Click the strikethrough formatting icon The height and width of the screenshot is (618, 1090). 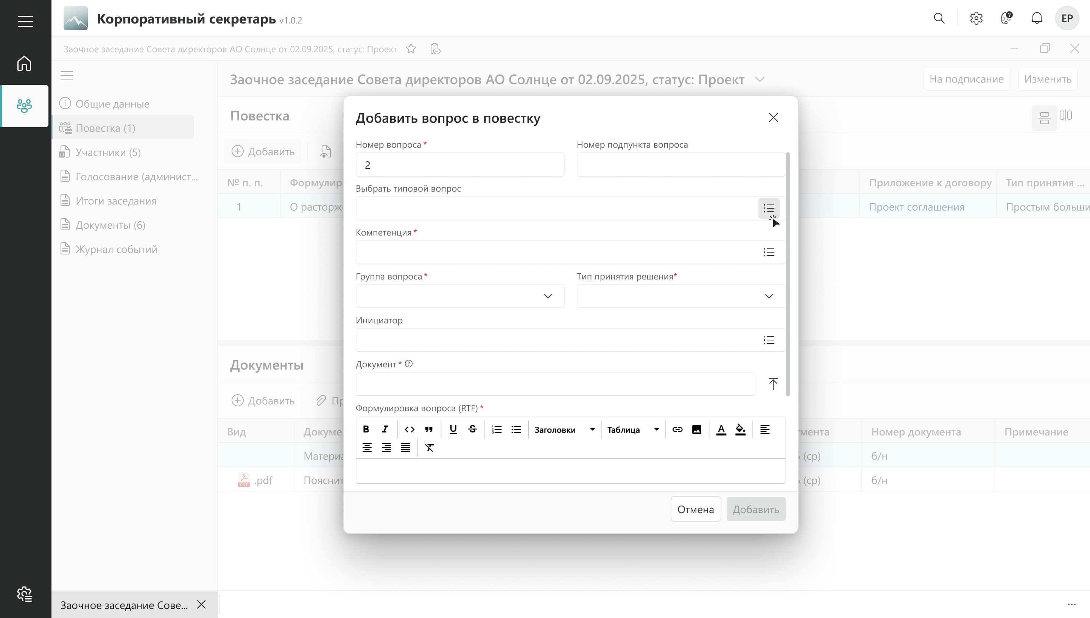[x=472, y=429]
